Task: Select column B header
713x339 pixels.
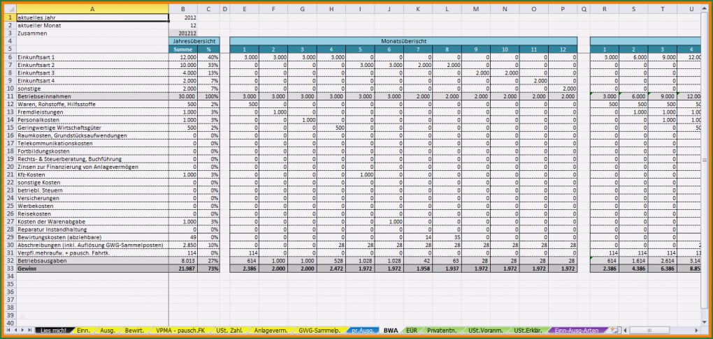Action: point(183,9)
